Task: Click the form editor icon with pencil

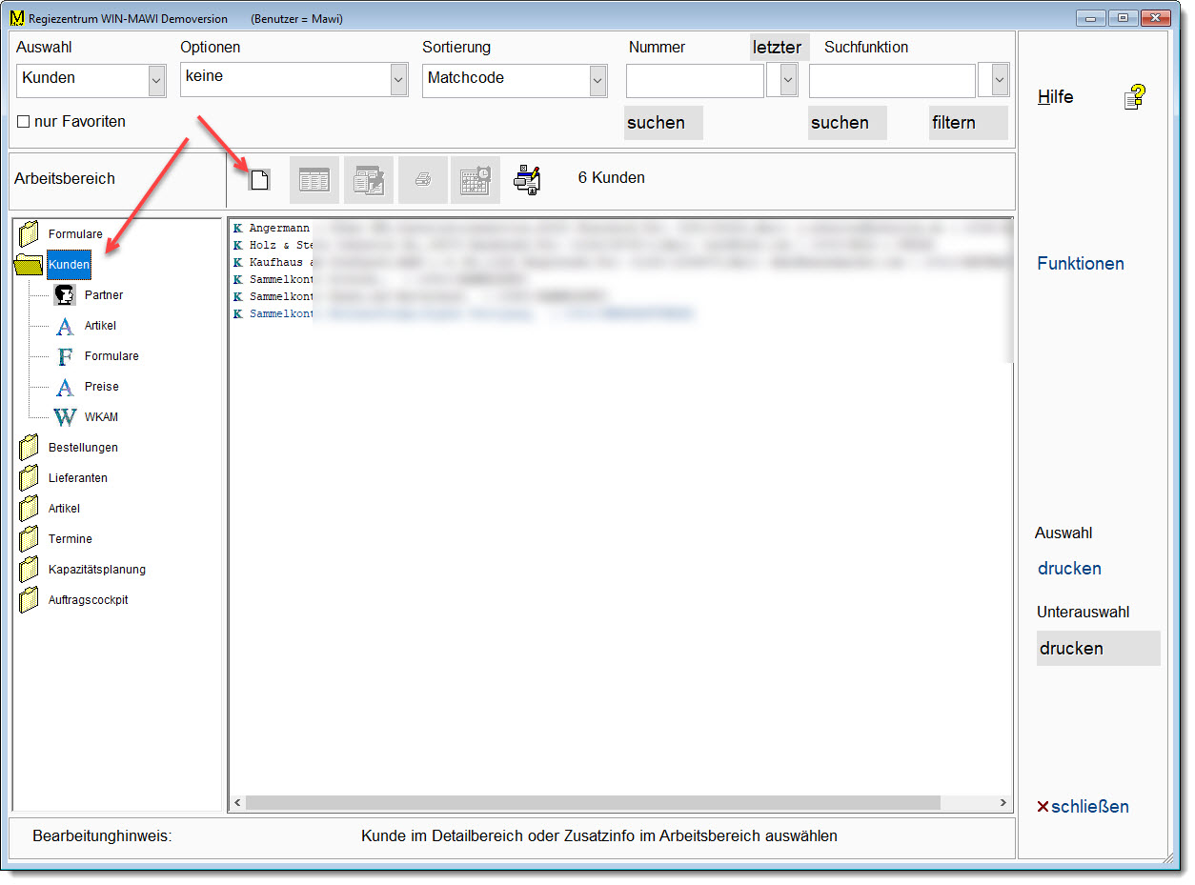Action: (368, 180)
